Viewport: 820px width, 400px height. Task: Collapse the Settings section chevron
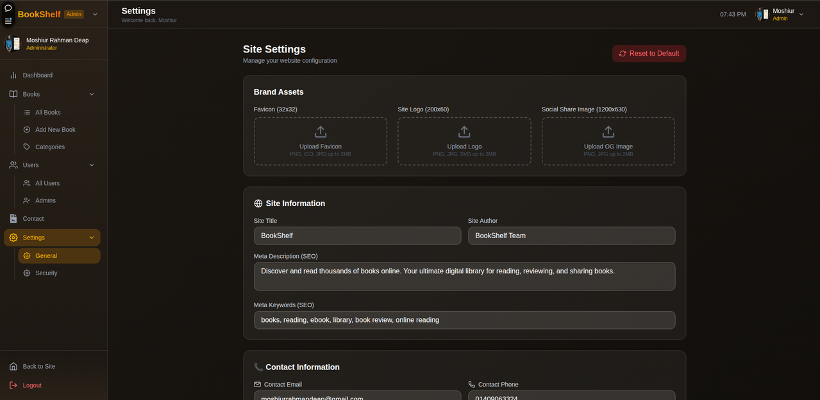(92, 237)
